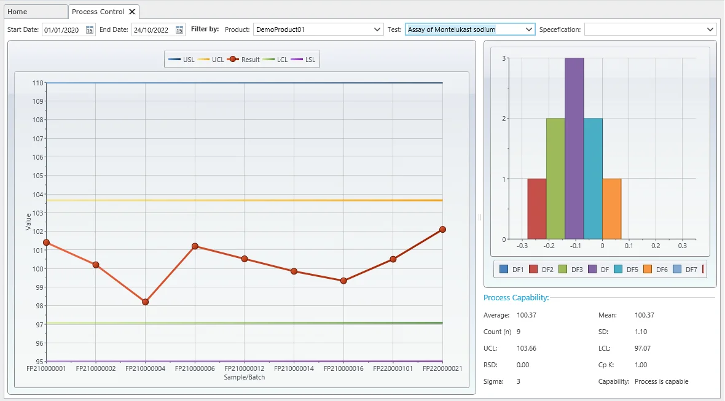Close the Process Control tab
Image resolution: width=725 pixels, height=401 pixels.
132,12
